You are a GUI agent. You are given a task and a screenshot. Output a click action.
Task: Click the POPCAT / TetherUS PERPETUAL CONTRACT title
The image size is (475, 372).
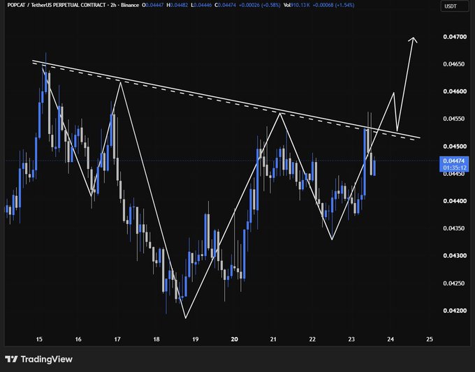click(57, 5)
